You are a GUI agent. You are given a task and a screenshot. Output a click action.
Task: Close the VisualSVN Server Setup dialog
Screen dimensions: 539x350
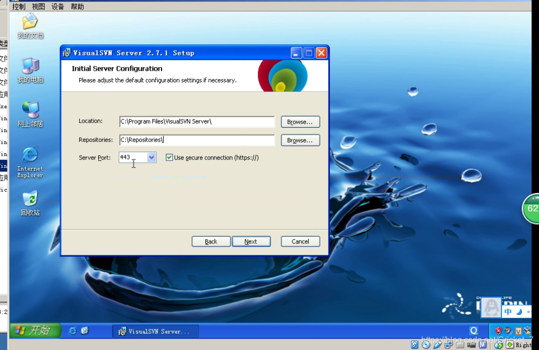321,53
